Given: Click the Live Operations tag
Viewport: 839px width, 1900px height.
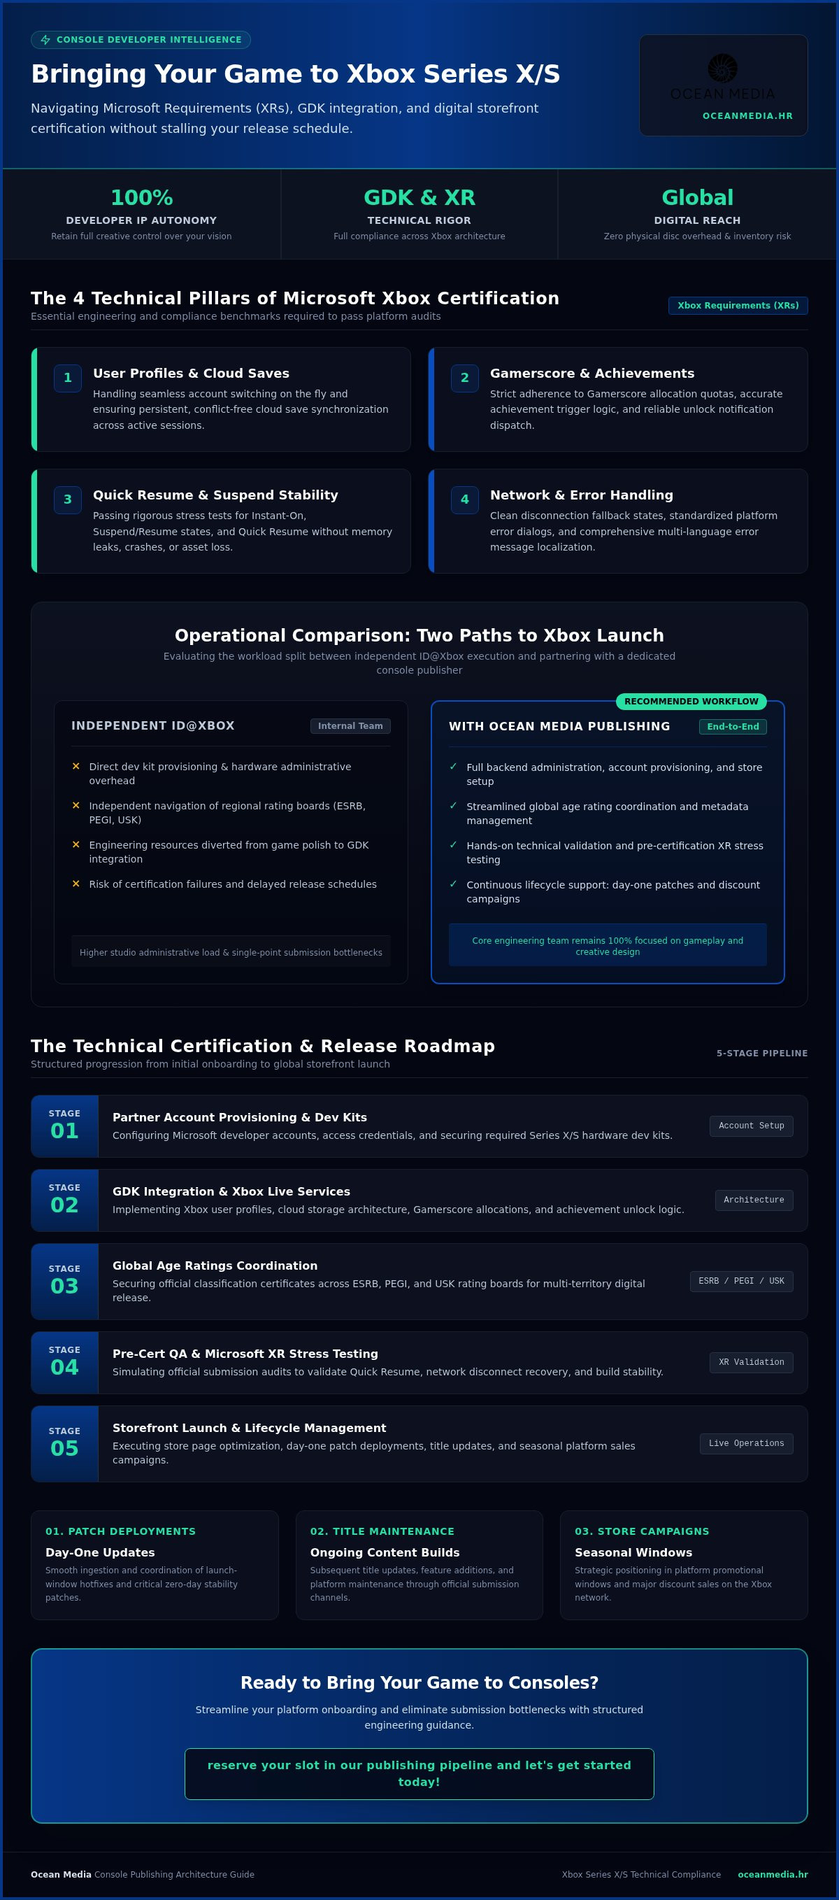Looking at the screenshot, I should click(746, 1443).
